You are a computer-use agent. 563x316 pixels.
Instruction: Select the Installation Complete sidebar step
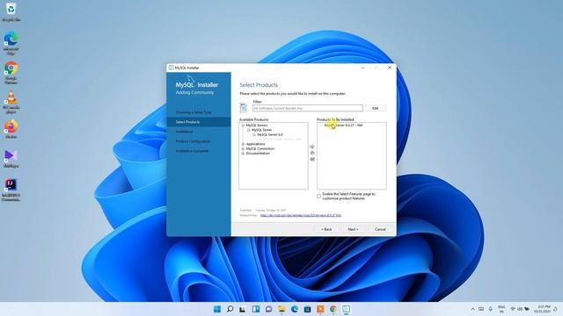(192, 151)
